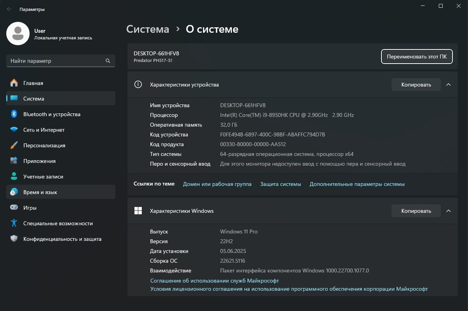Minimize the Параметры window
The height and width of the screenshot is (311, 468).
pyautogui.click(x=423, y=6)
